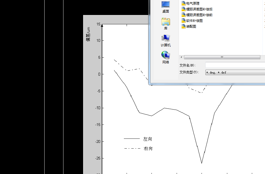The image size is (265, 174).
Task: Click the 软件补偿图 file name
Action: point(194,20)
